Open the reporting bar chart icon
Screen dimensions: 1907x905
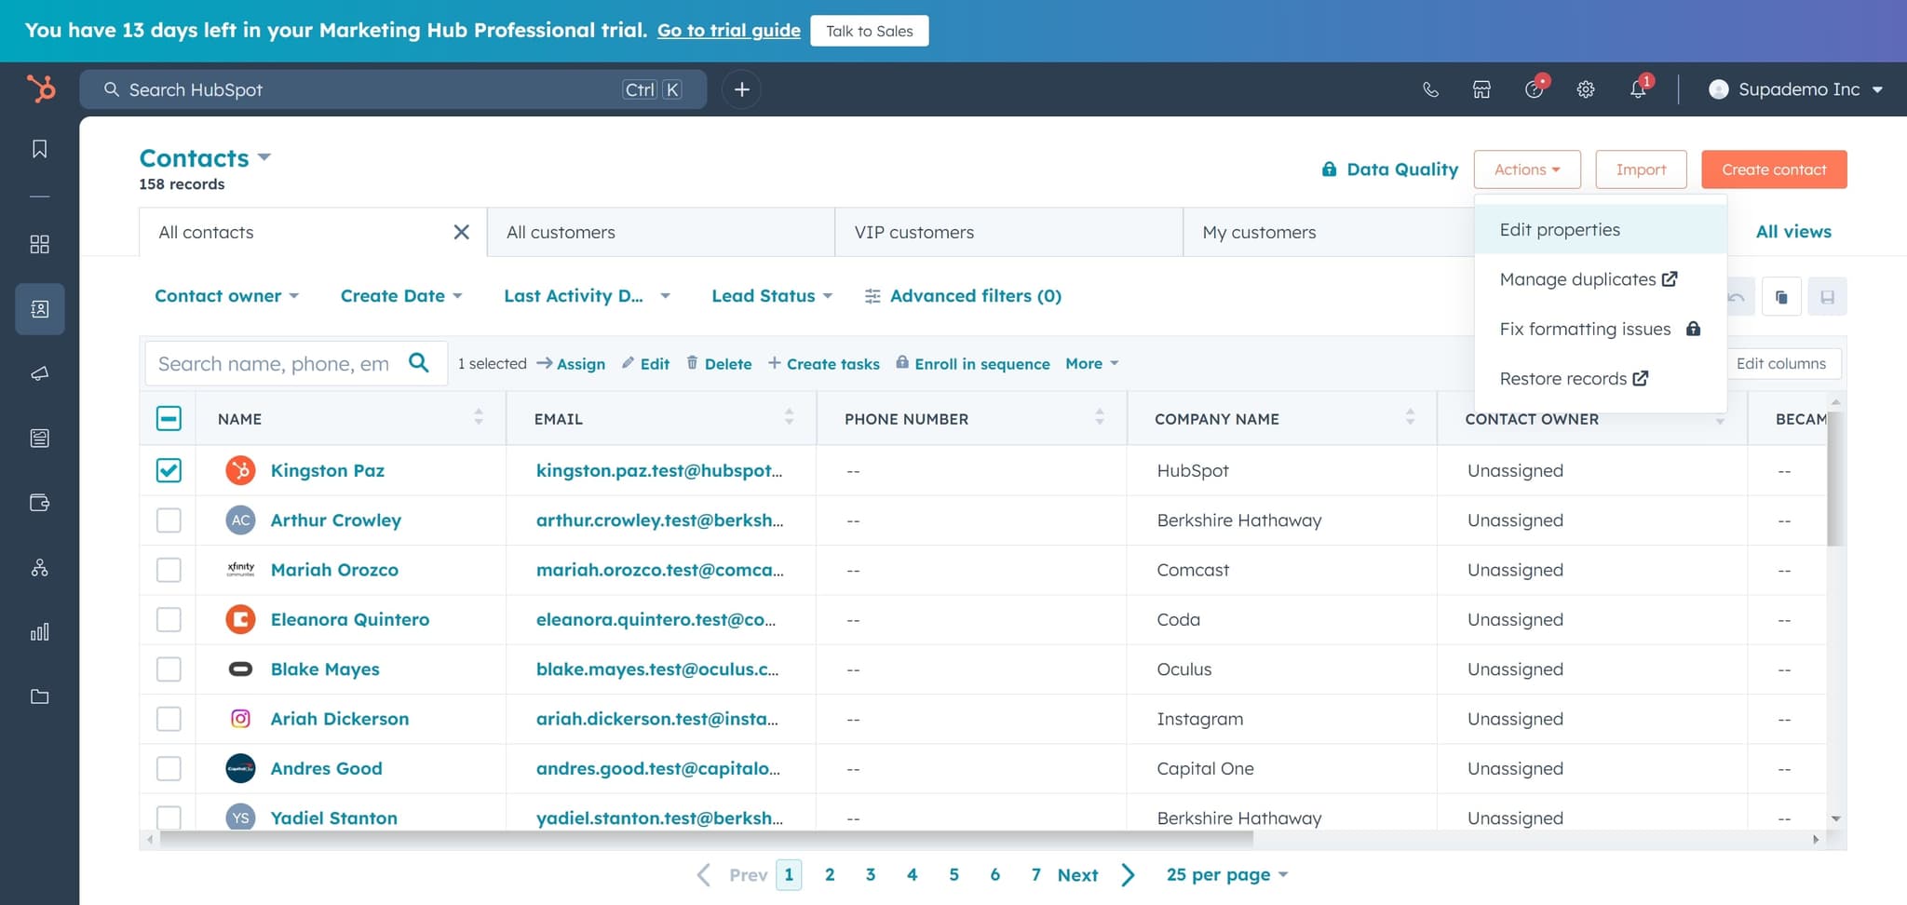40,632
